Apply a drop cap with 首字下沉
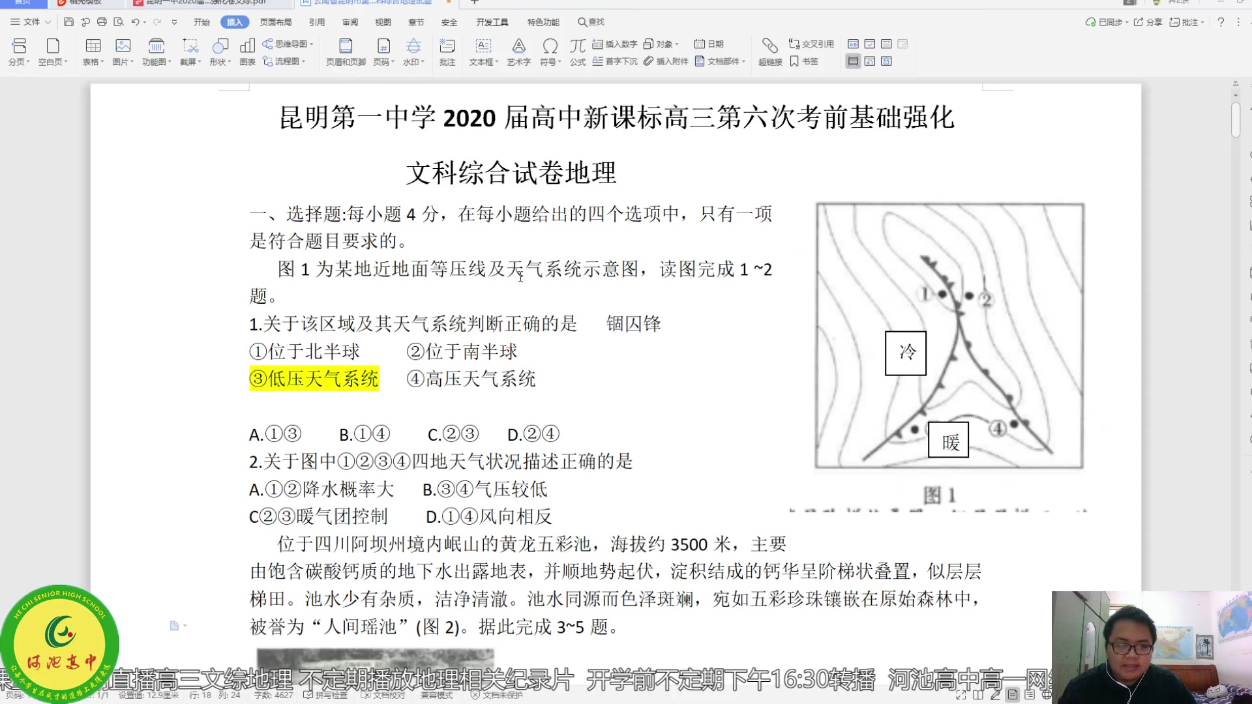The height and width of the screenshot is (704, 1252). click(x=615, y=61)
